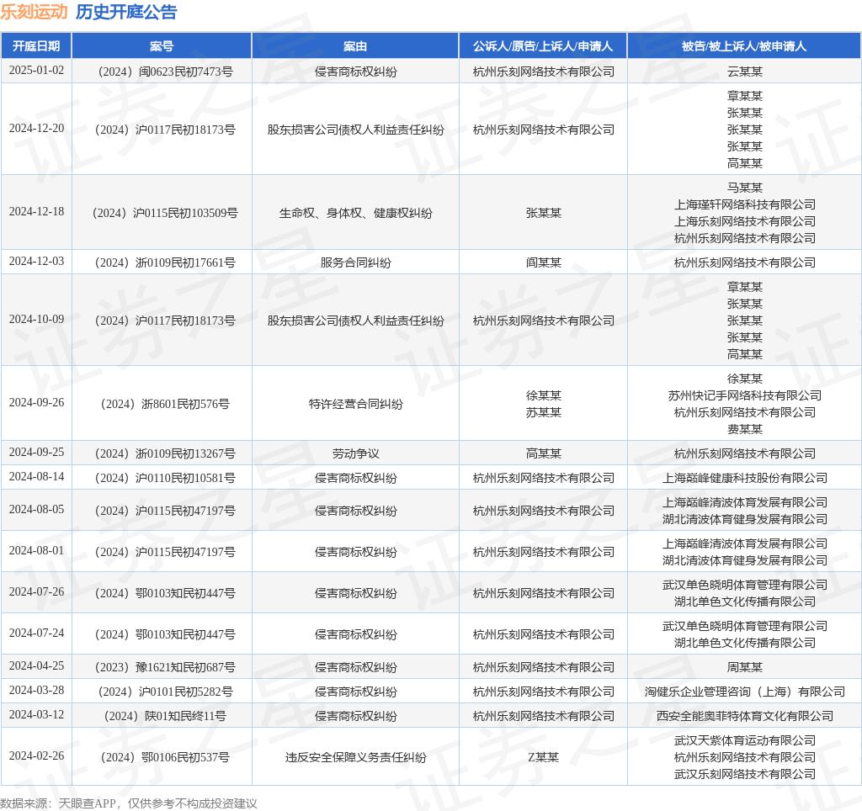862x811 pixels.
Task: Click the date 2024-09-26
Action: (36, 403)
